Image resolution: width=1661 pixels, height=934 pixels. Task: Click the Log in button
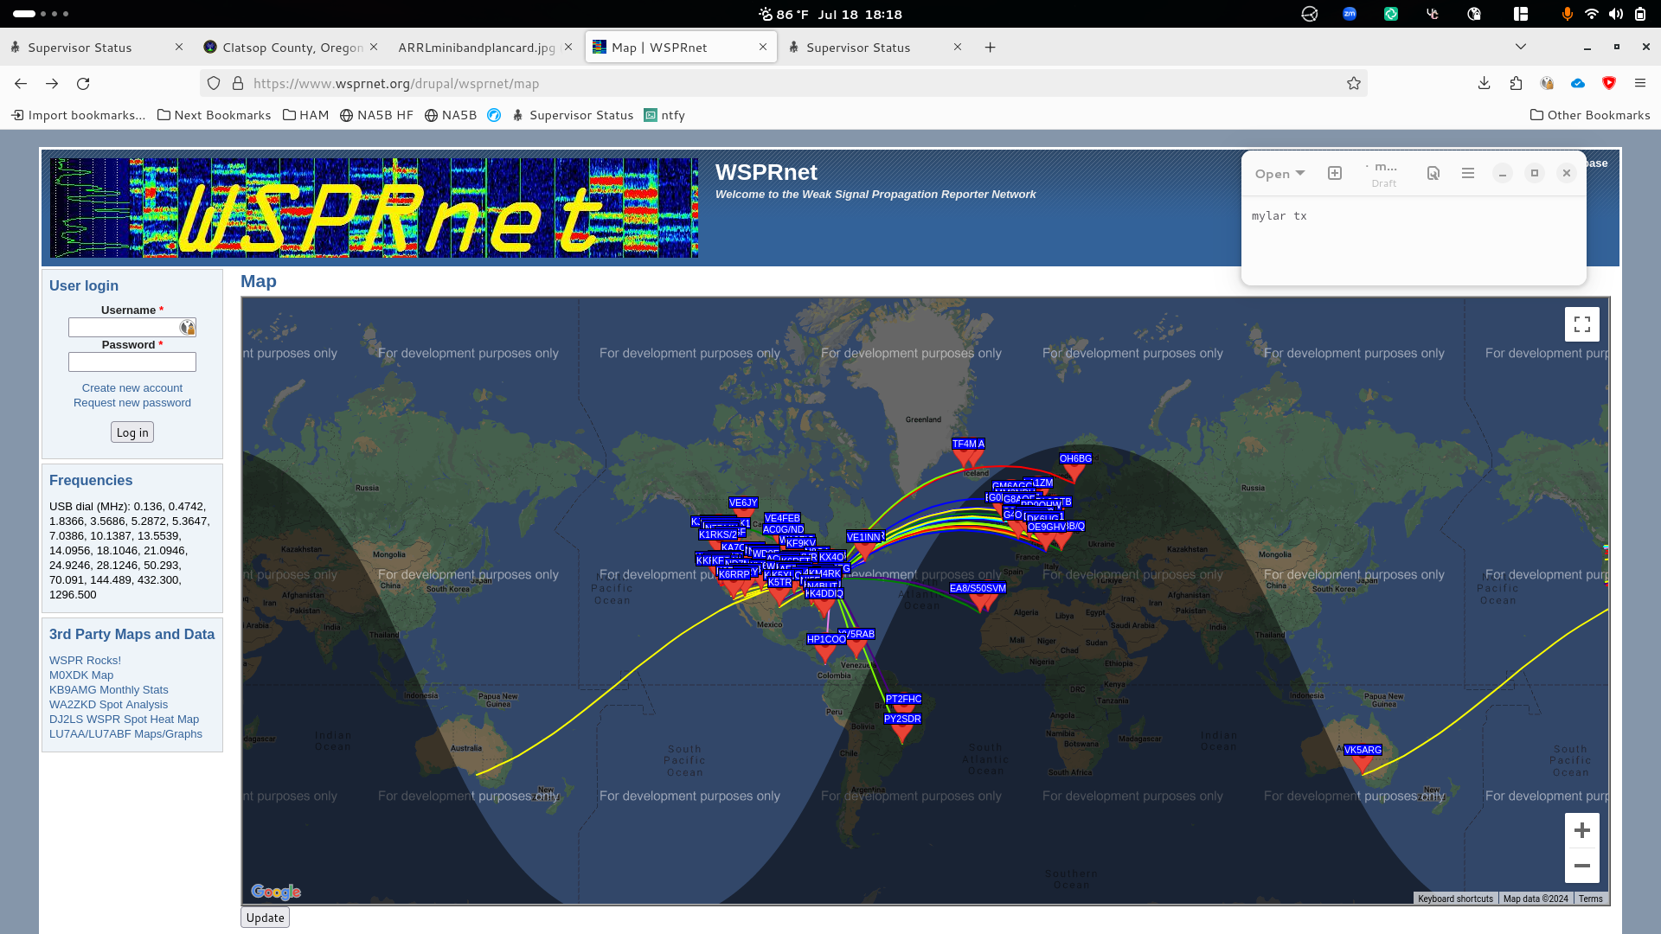point(132,432)
